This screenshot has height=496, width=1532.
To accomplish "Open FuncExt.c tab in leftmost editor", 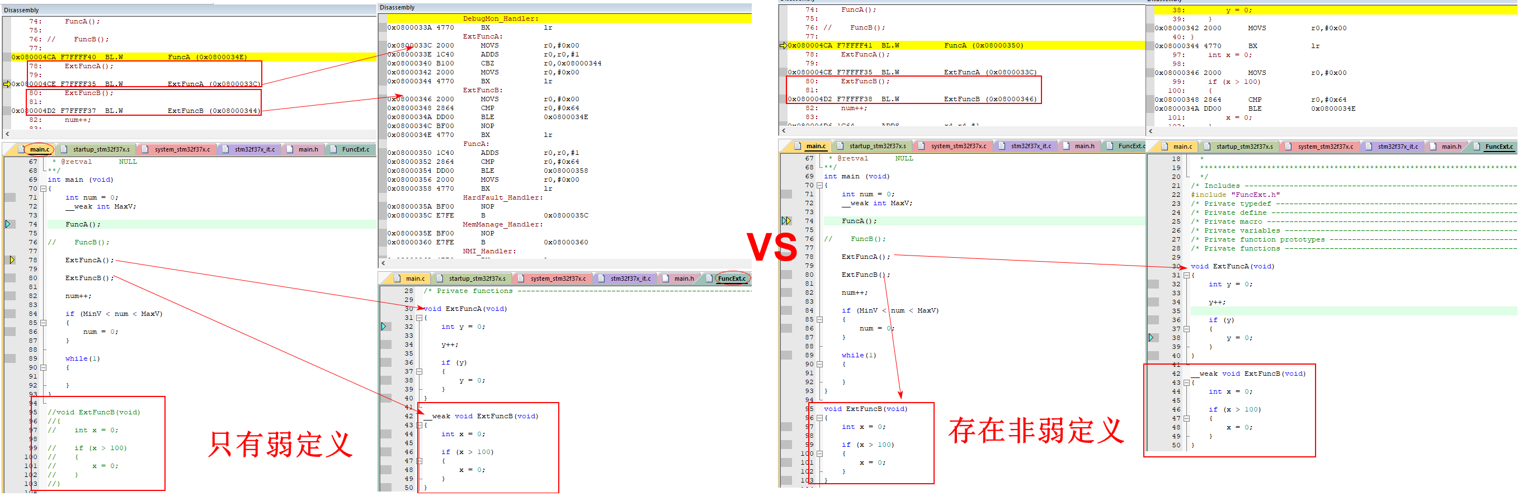I will coord(350,149).
